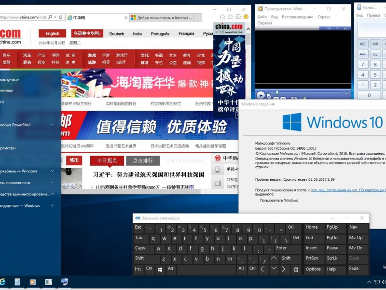Show hidden system tray icons
This screenshot has width=386, height=290.
pyautogui.click(x=369, y=282)
